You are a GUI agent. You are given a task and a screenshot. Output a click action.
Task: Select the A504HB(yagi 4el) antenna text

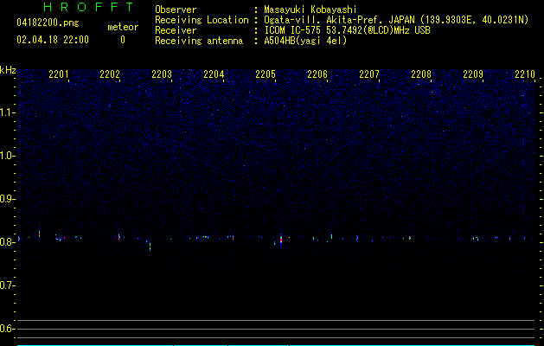[x=305, y=41]
